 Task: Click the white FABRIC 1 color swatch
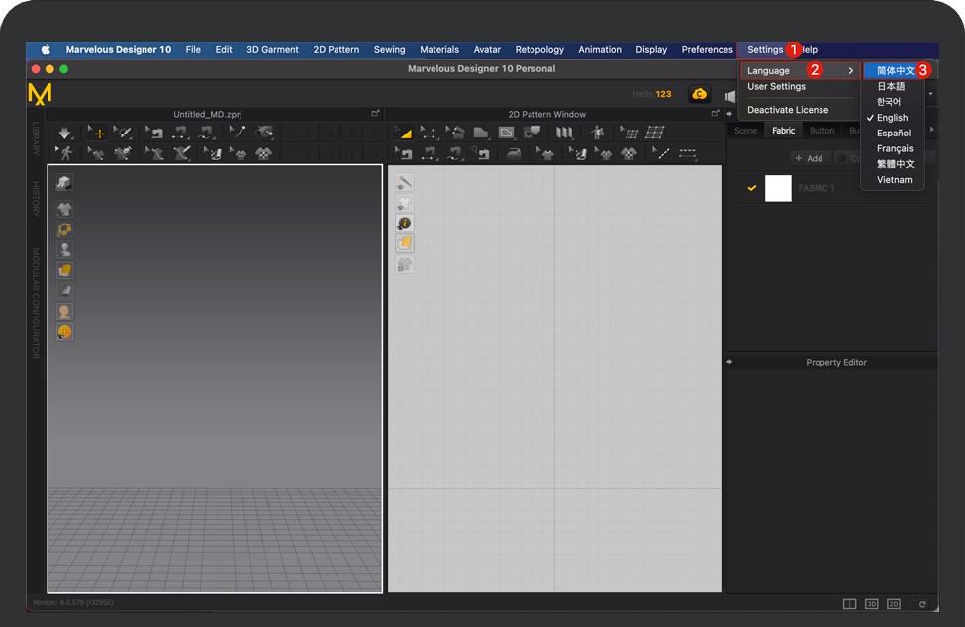778,188
